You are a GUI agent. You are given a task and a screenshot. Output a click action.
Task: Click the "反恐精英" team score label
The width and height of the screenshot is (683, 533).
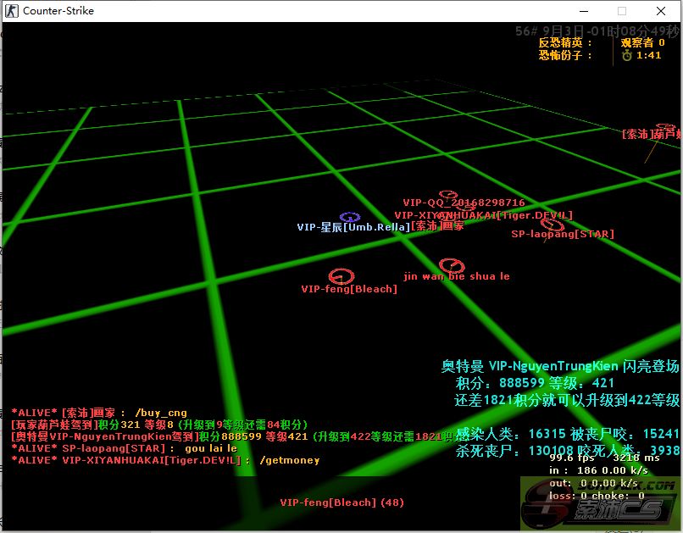565,42
